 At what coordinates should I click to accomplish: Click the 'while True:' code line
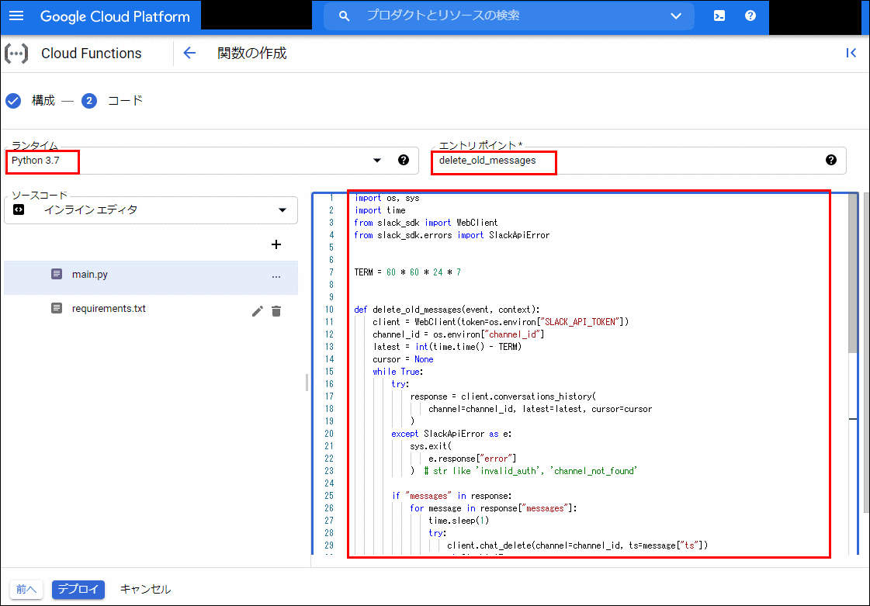click(x=398, y=372)
